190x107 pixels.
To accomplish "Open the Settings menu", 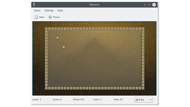I will 49,11.
